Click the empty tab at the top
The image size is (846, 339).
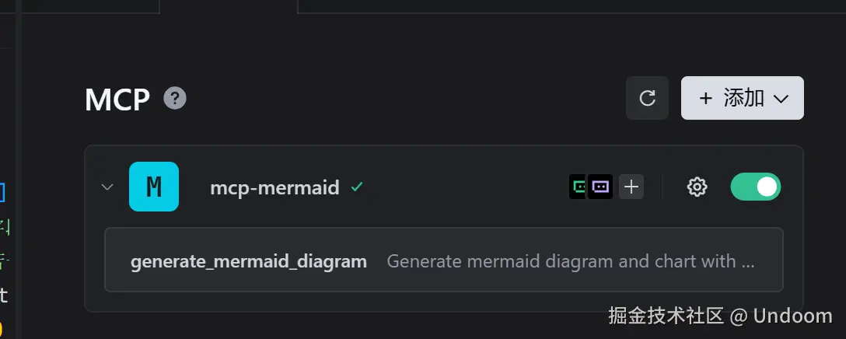click(229, 6)
